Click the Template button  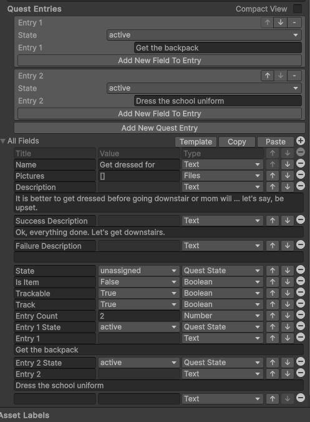[196, 142]
